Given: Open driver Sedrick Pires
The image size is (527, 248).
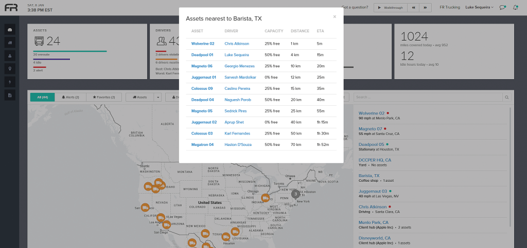Looking at the screenshot, I should point(235,111).
